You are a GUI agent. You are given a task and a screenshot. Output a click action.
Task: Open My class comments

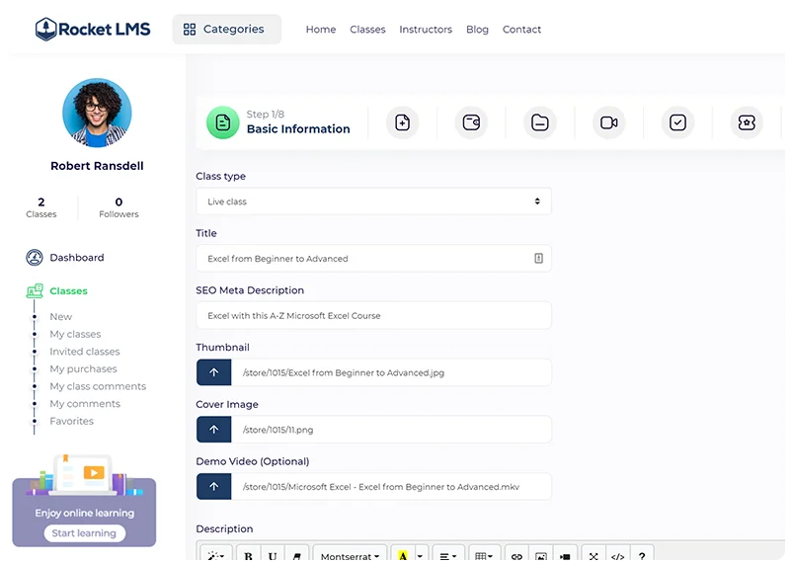click(x=98, y=386)
